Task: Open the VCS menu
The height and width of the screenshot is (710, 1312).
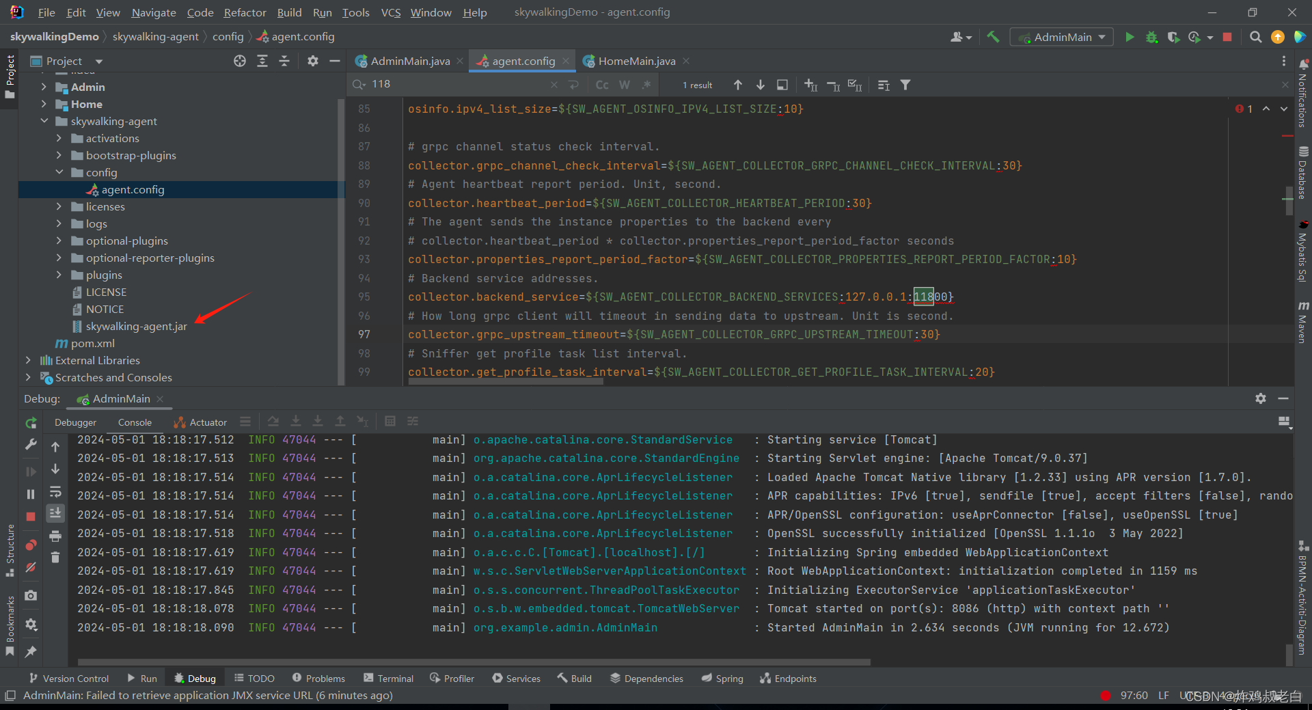Action: pyautogui.click(x=391, y=12)
